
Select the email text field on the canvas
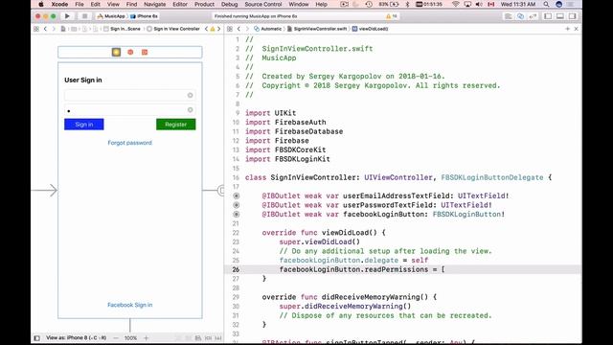coord(130,95)
